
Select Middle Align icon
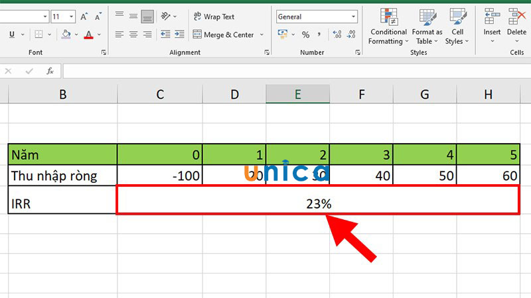(x=133, y=16)
